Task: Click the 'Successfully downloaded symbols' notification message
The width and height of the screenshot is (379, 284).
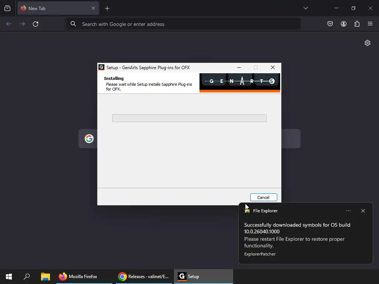Action: [x=297, y=228]
